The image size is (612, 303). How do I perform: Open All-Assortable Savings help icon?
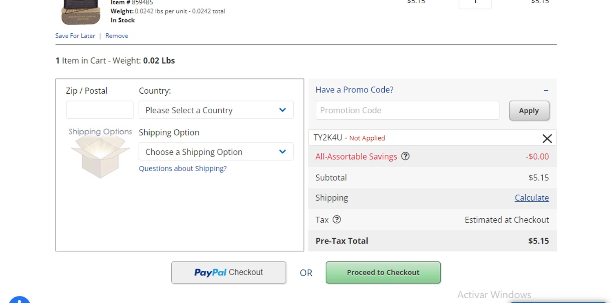(x=405, y=156)
